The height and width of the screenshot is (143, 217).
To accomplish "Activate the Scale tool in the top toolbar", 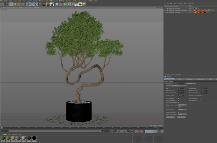I will coord(15,4).
